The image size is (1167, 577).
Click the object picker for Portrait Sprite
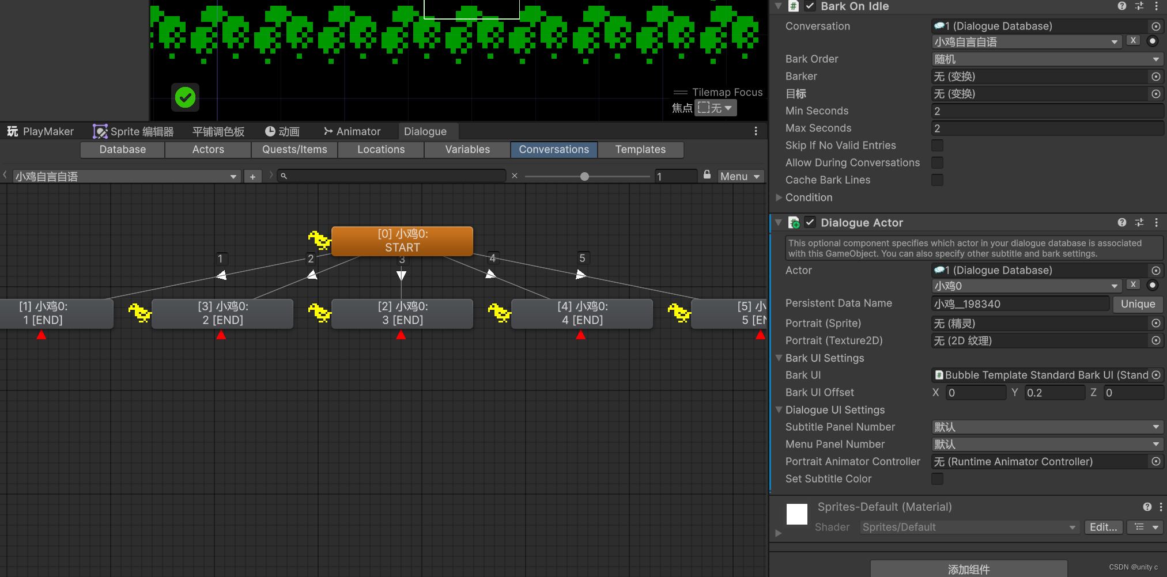tap(1156, 323)
